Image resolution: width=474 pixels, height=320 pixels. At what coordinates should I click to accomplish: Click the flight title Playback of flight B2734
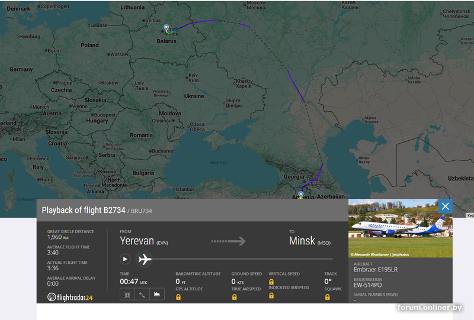point(84,210)
